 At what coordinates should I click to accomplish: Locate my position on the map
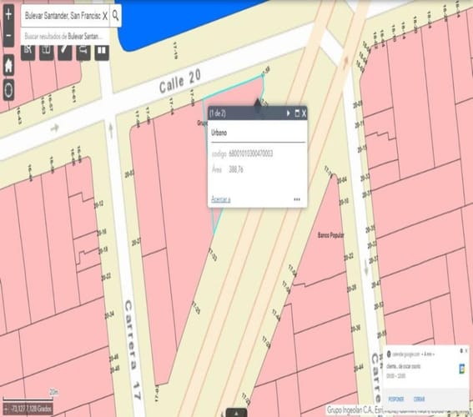[8, 89]
